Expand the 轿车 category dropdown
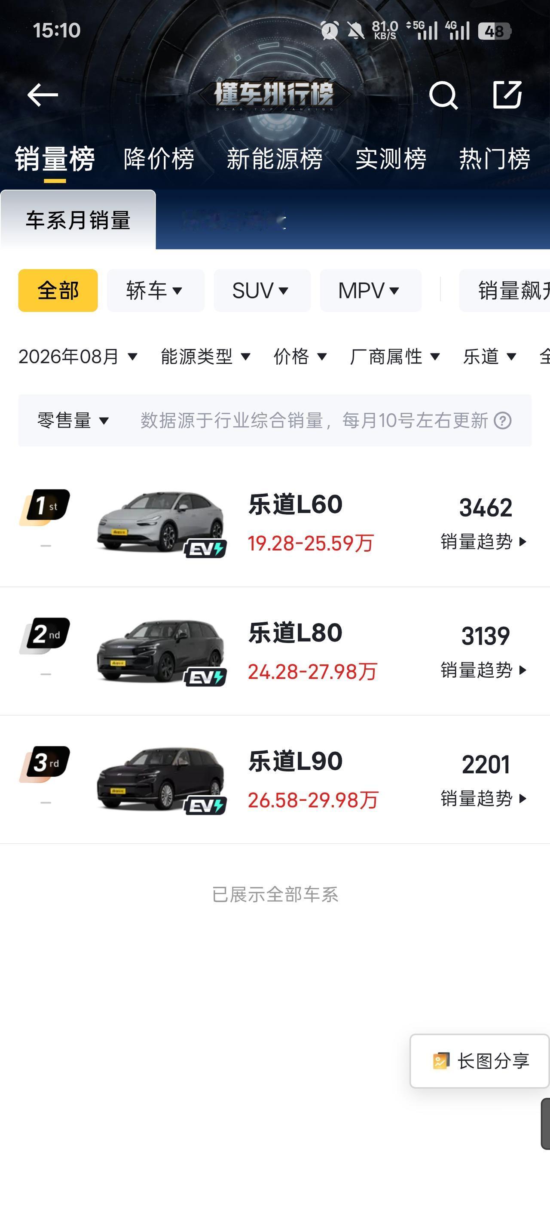Image resolution: width=550 pixels, height=1211 pixels. [x=156, y=291]
